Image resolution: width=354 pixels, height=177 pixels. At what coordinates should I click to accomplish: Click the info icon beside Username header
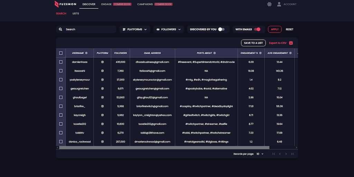(86, 53)
